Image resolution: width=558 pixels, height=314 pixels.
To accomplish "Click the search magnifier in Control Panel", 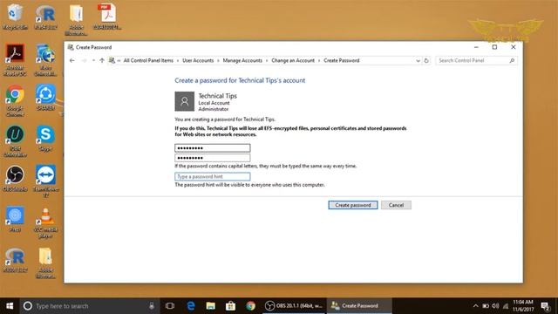I will tap(512, 60).
